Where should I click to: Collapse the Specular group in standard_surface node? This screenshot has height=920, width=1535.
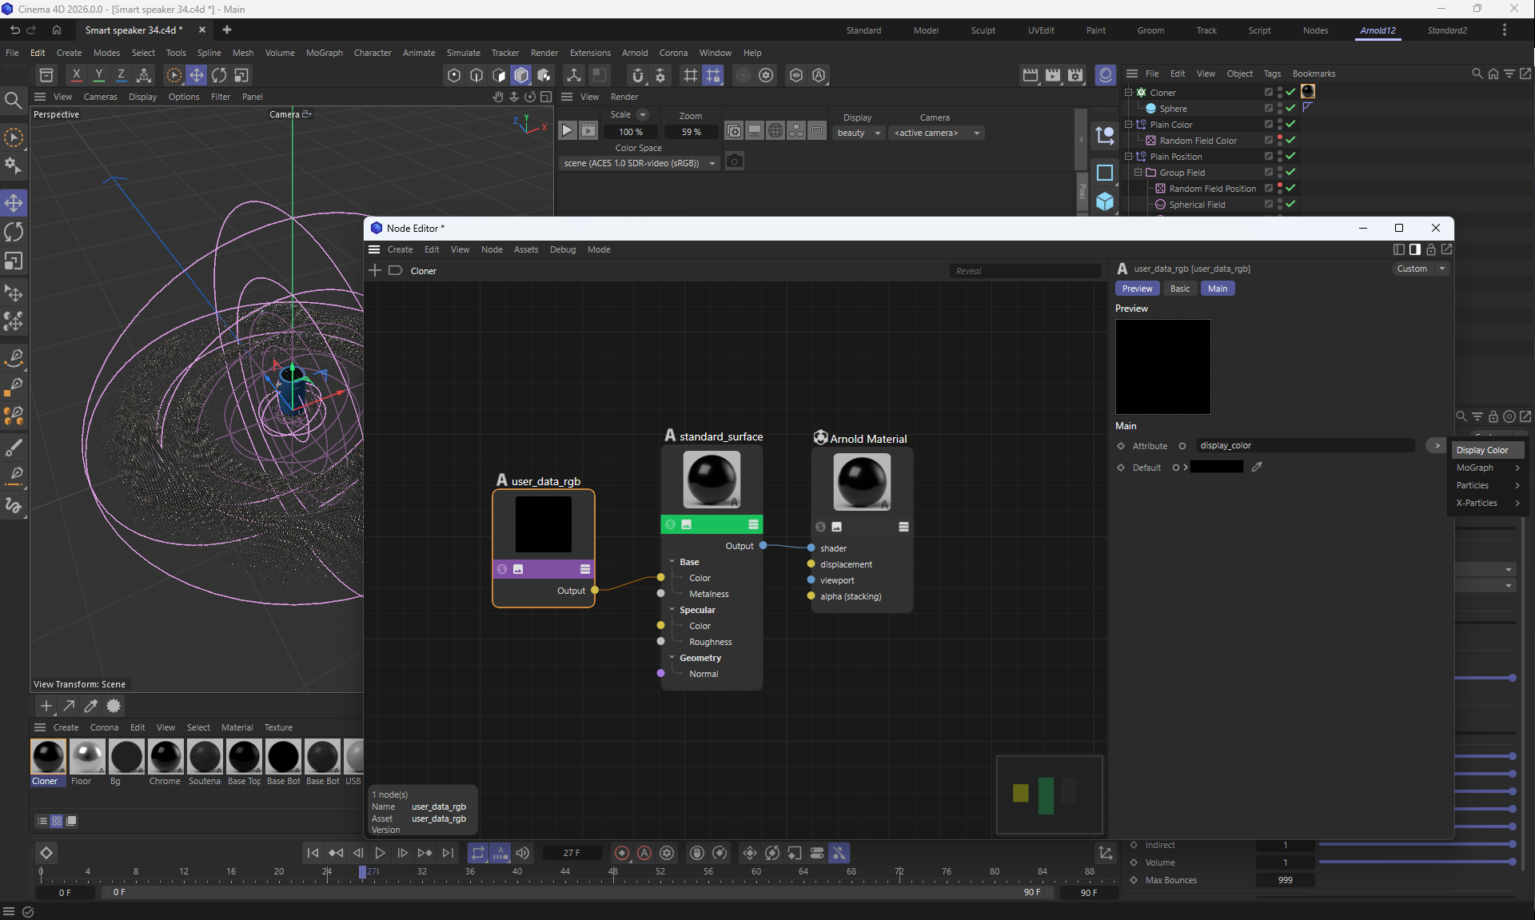(x=672, y=609)
